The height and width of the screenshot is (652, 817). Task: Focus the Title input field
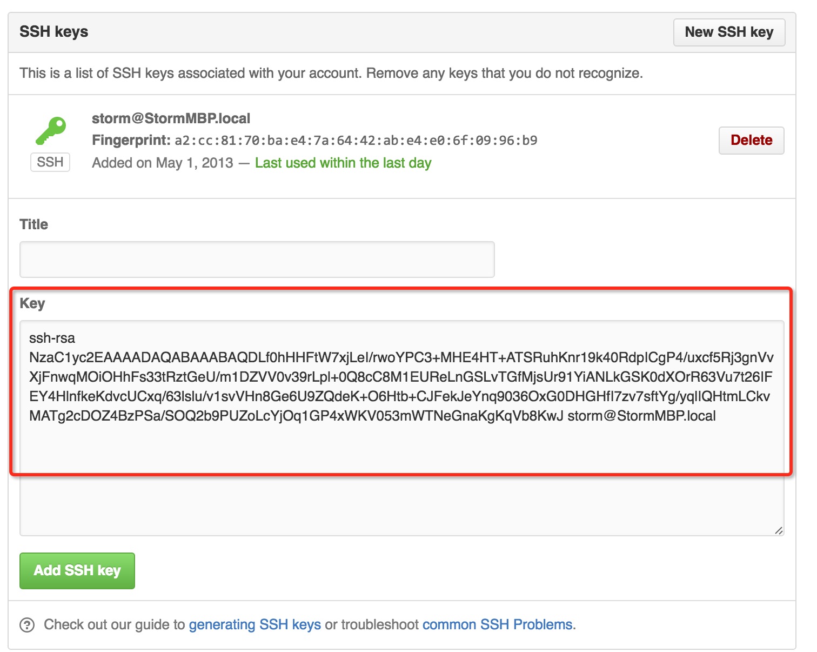pos(257,260)
